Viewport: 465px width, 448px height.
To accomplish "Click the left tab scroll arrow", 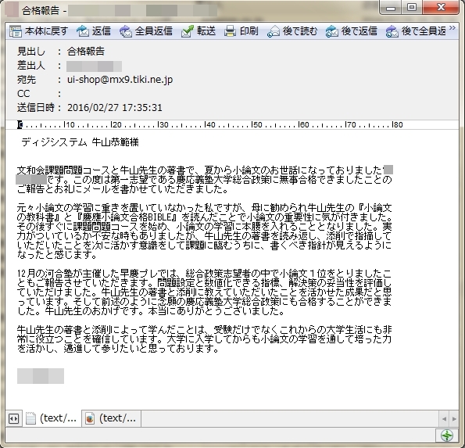I will (x=444, y=419).
